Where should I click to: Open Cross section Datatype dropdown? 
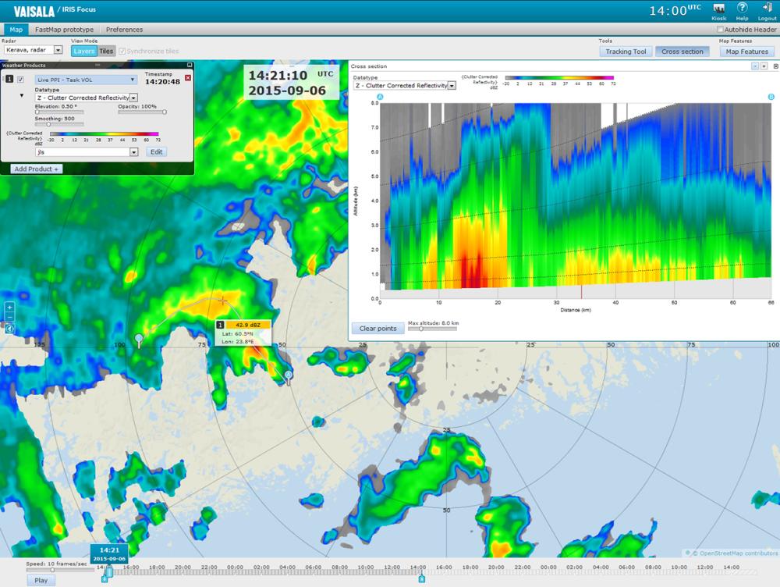(452, 85)
